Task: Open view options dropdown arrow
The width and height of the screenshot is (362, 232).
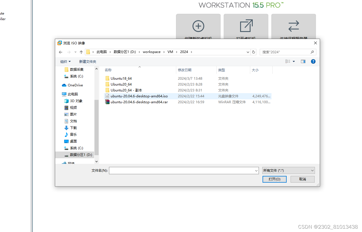Action: click(x=294, y=61)
